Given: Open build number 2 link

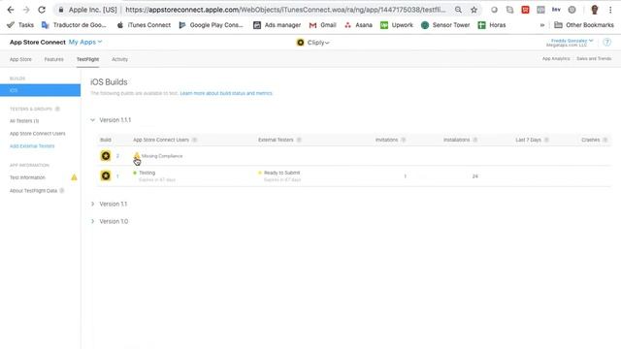Looking at the screenshot, I should (117, 156).
